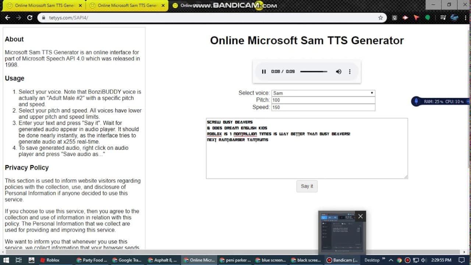Click the RAM and CPU monitor widget
Image resolution: width=471 pixels, height=265 pixels.
(440, 102)
